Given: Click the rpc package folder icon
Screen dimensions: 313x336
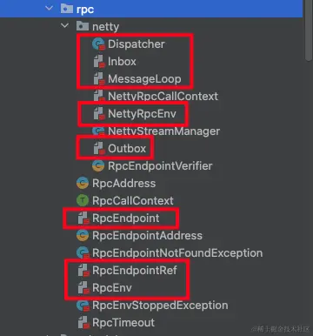Looking at the screenshot, I should [67, 9].
